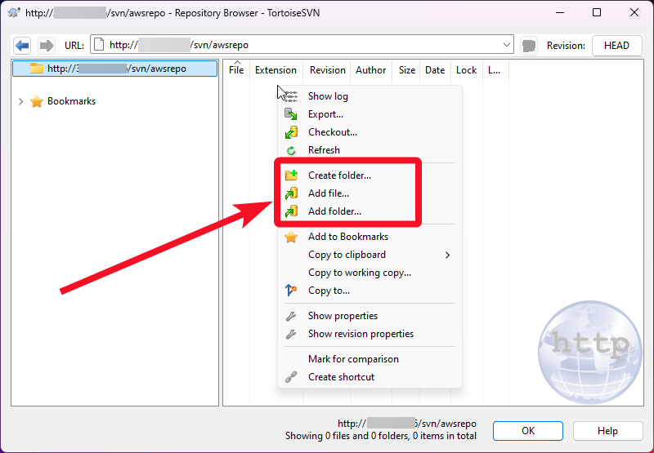654x453 pixels.
Task: Click the Show log icon
Action: (290, 96)
